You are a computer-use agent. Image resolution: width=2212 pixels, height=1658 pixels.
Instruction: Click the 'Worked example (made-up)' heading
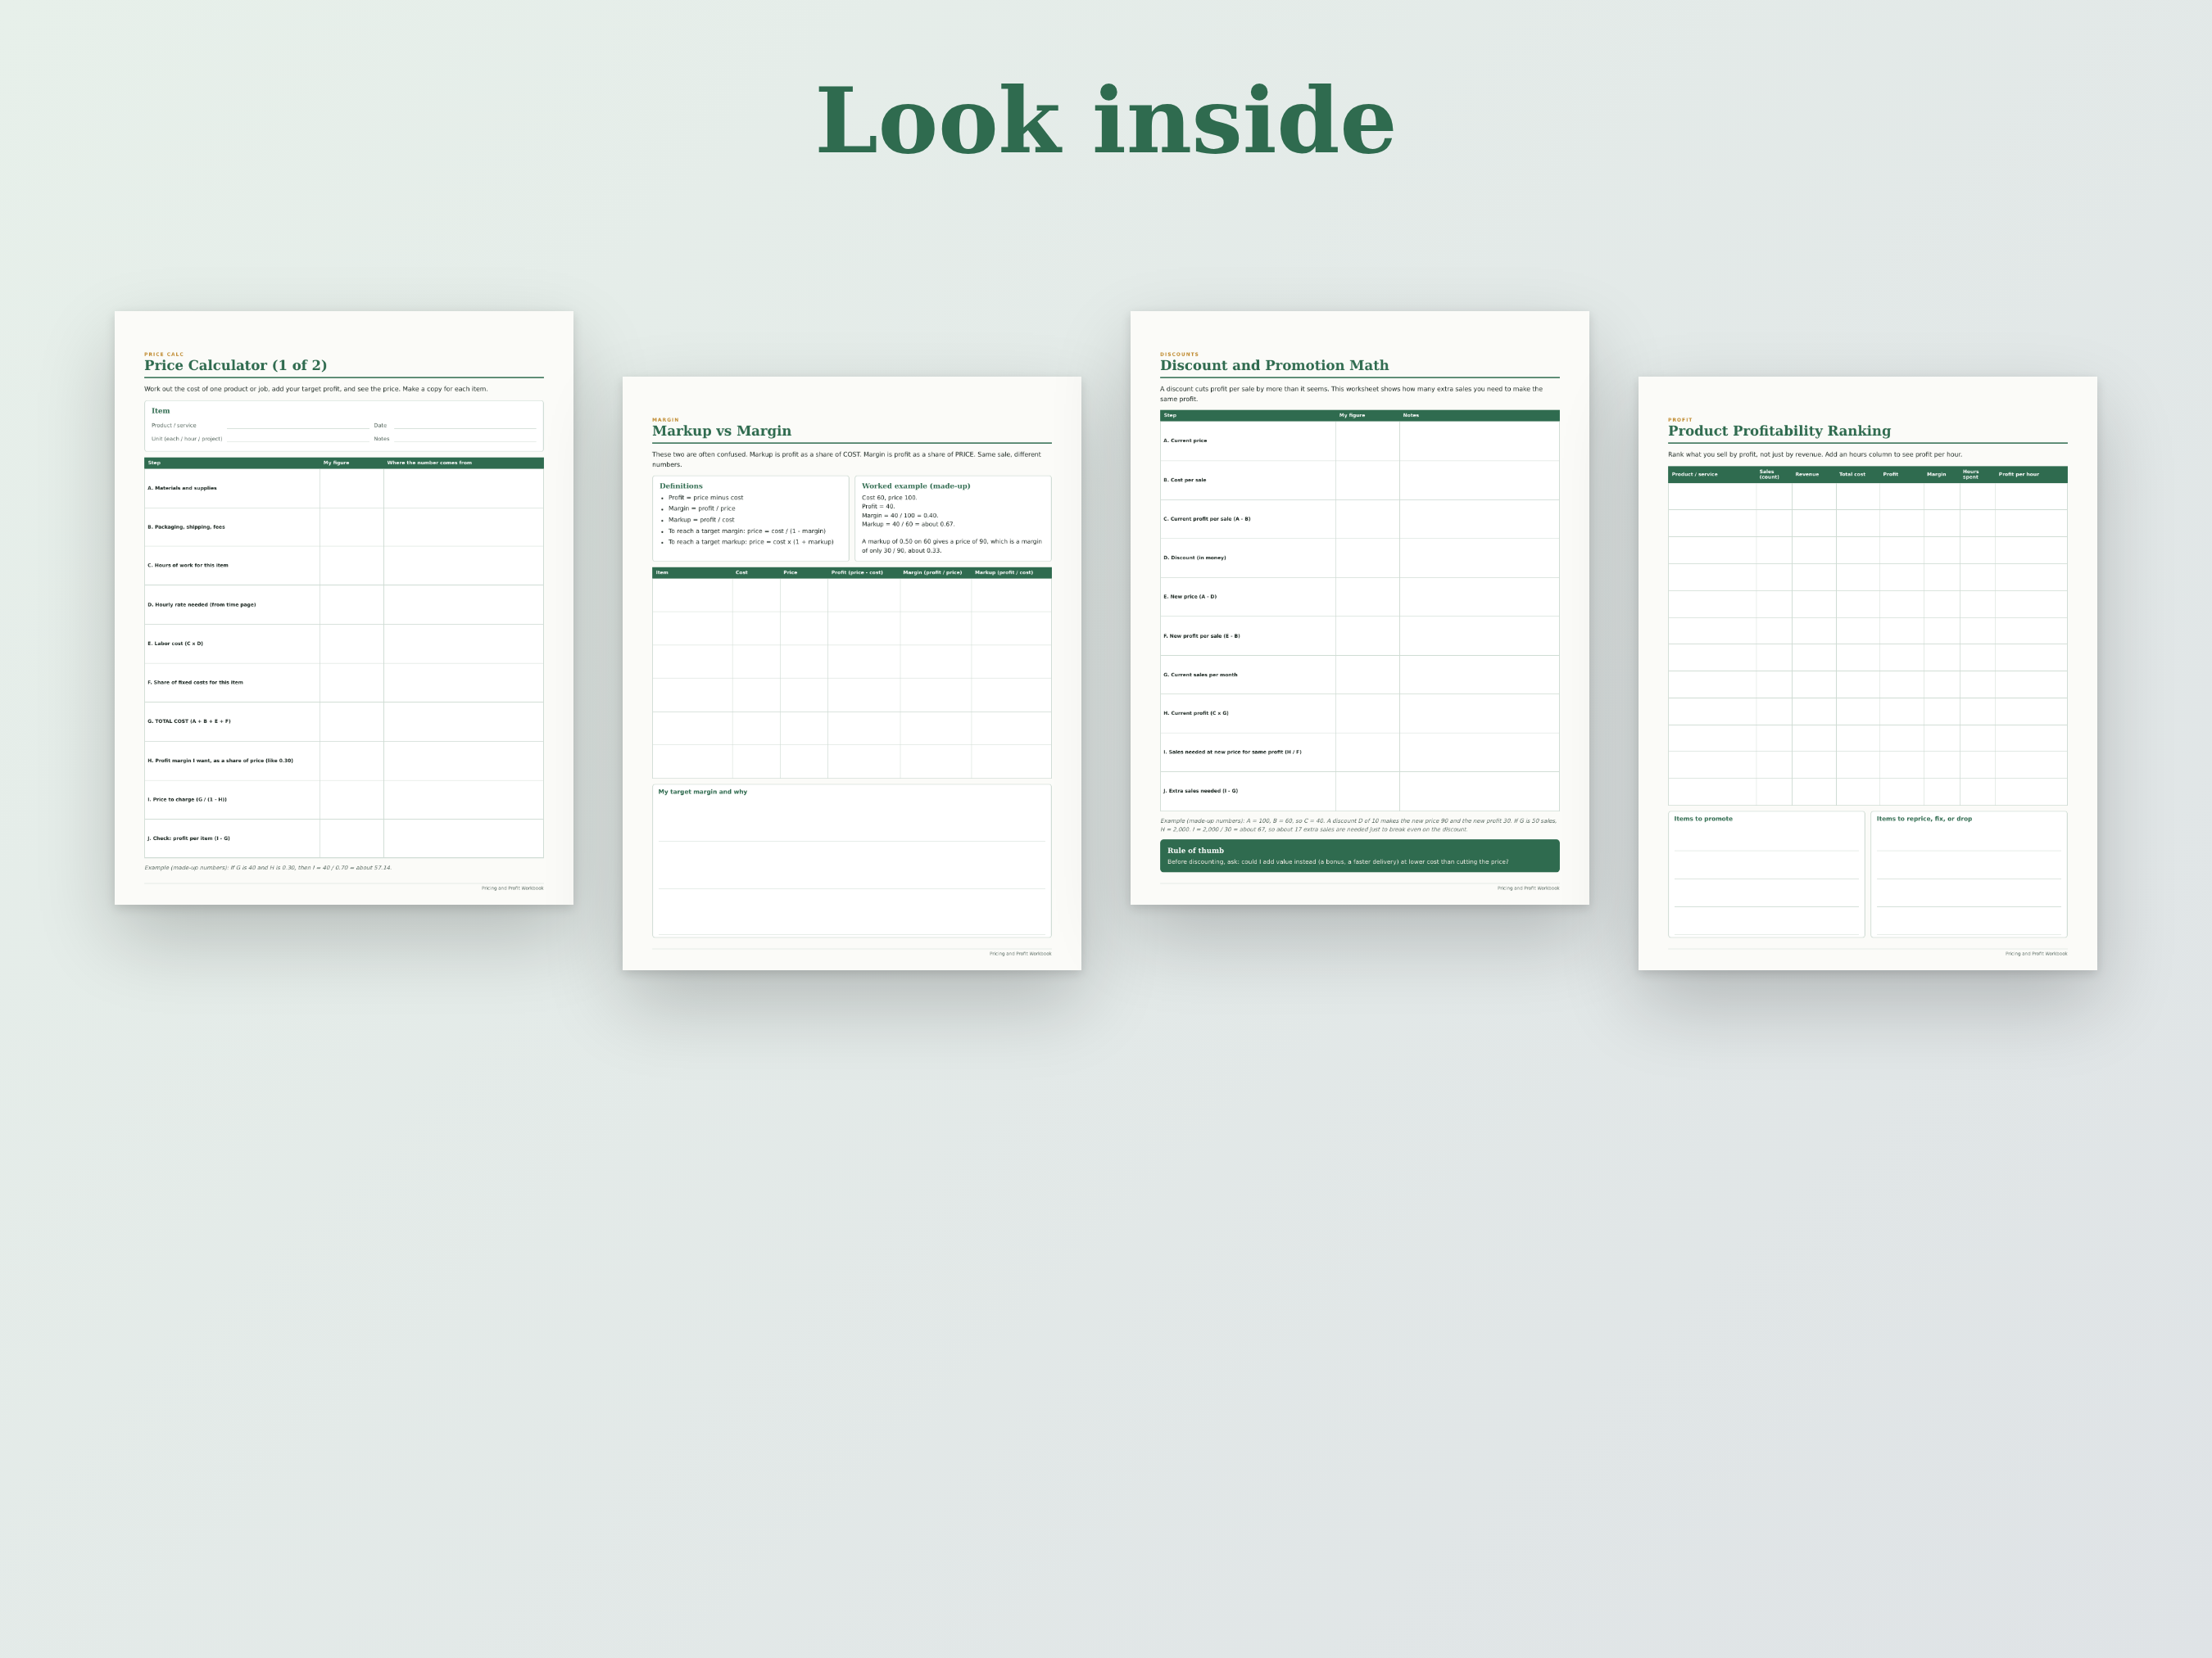[x=916, y=486]
